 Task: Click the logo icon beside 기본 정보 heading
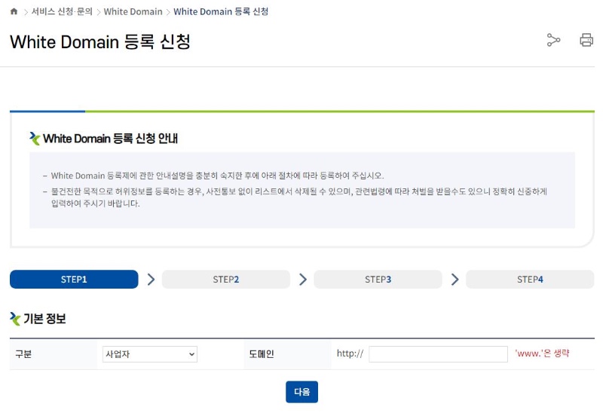point(15,319)
